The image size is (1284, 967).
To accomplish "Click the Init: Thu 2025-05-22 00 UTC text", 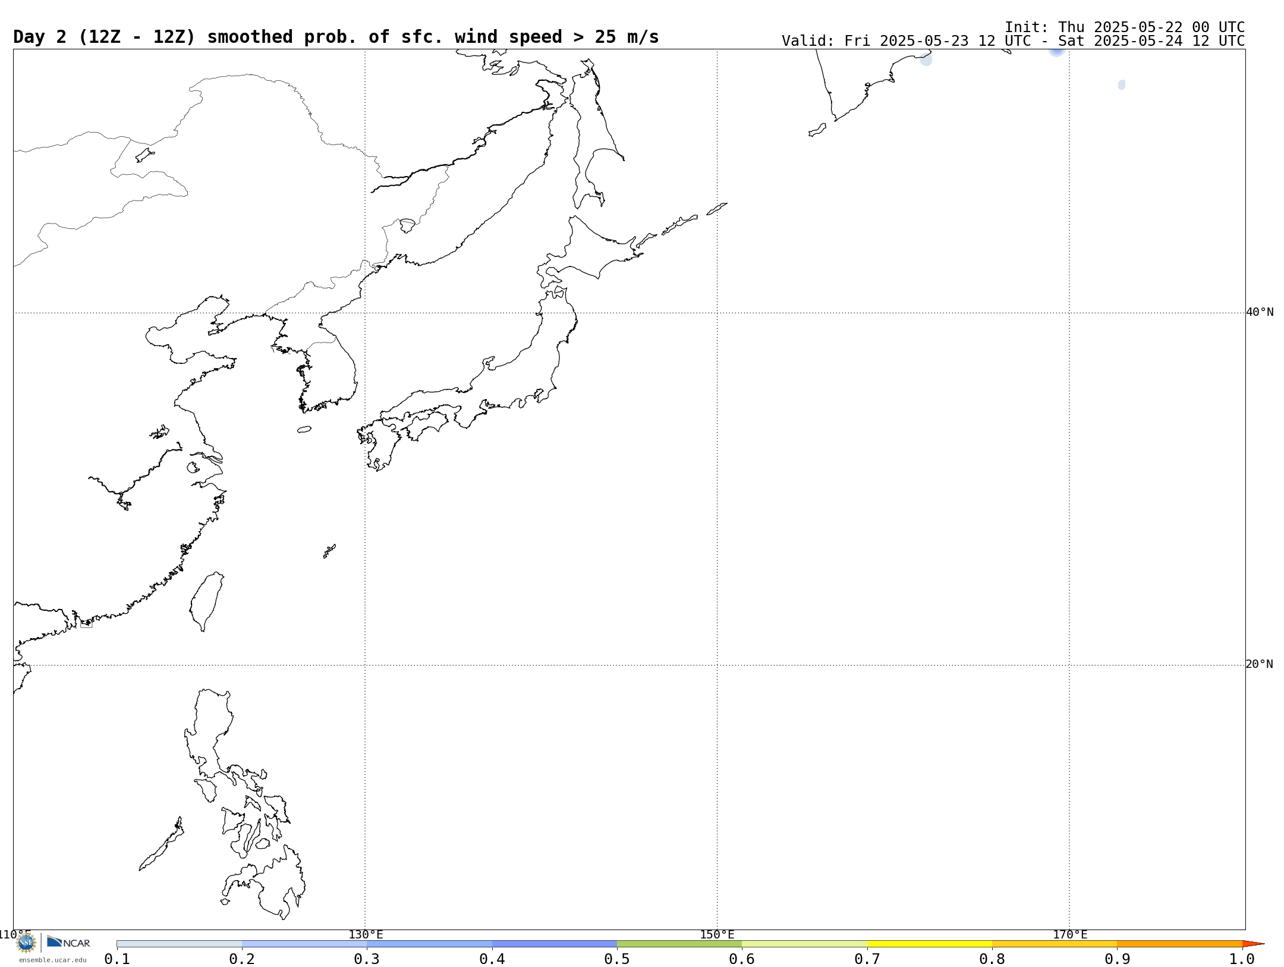I will point(1125,27).
